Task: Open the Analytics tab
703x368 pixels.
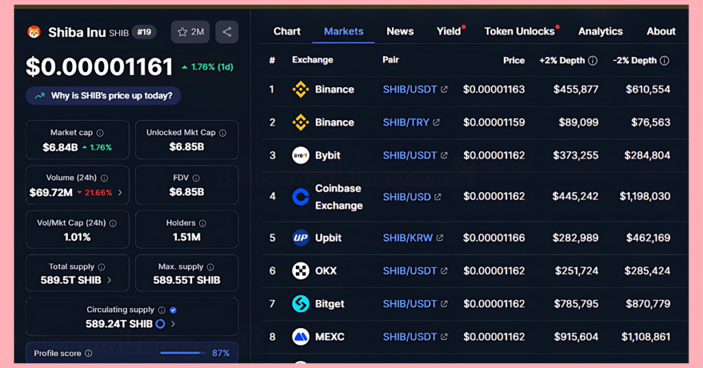Action: [600, 32]
